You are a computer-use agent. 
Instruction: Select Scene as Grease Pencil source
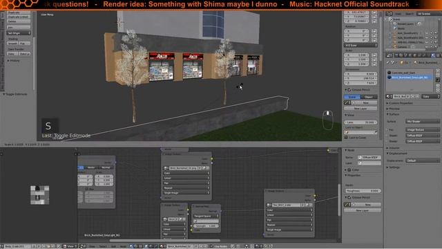tap(352, 97)
